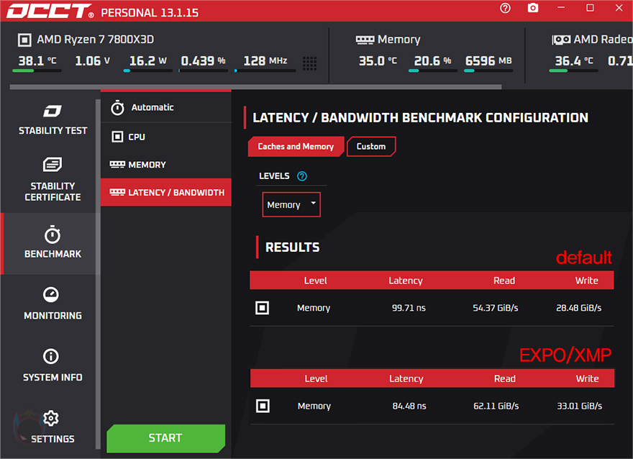Click the 62.11 GiB/s read value
Image resolution: width=633 pixels, height=459 pixels.
tap(496, 406)
